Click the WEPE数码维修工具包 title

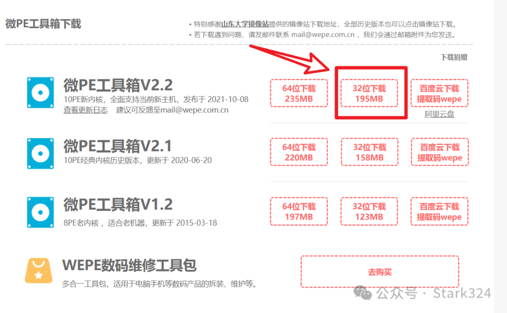[x=130, y=265]
